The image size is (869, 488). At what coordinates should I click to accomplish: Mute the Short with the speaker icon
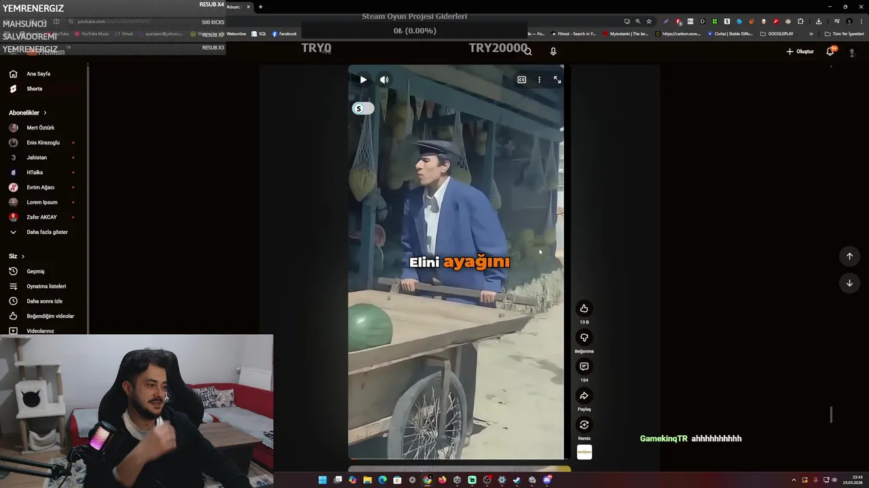(384, 80)
